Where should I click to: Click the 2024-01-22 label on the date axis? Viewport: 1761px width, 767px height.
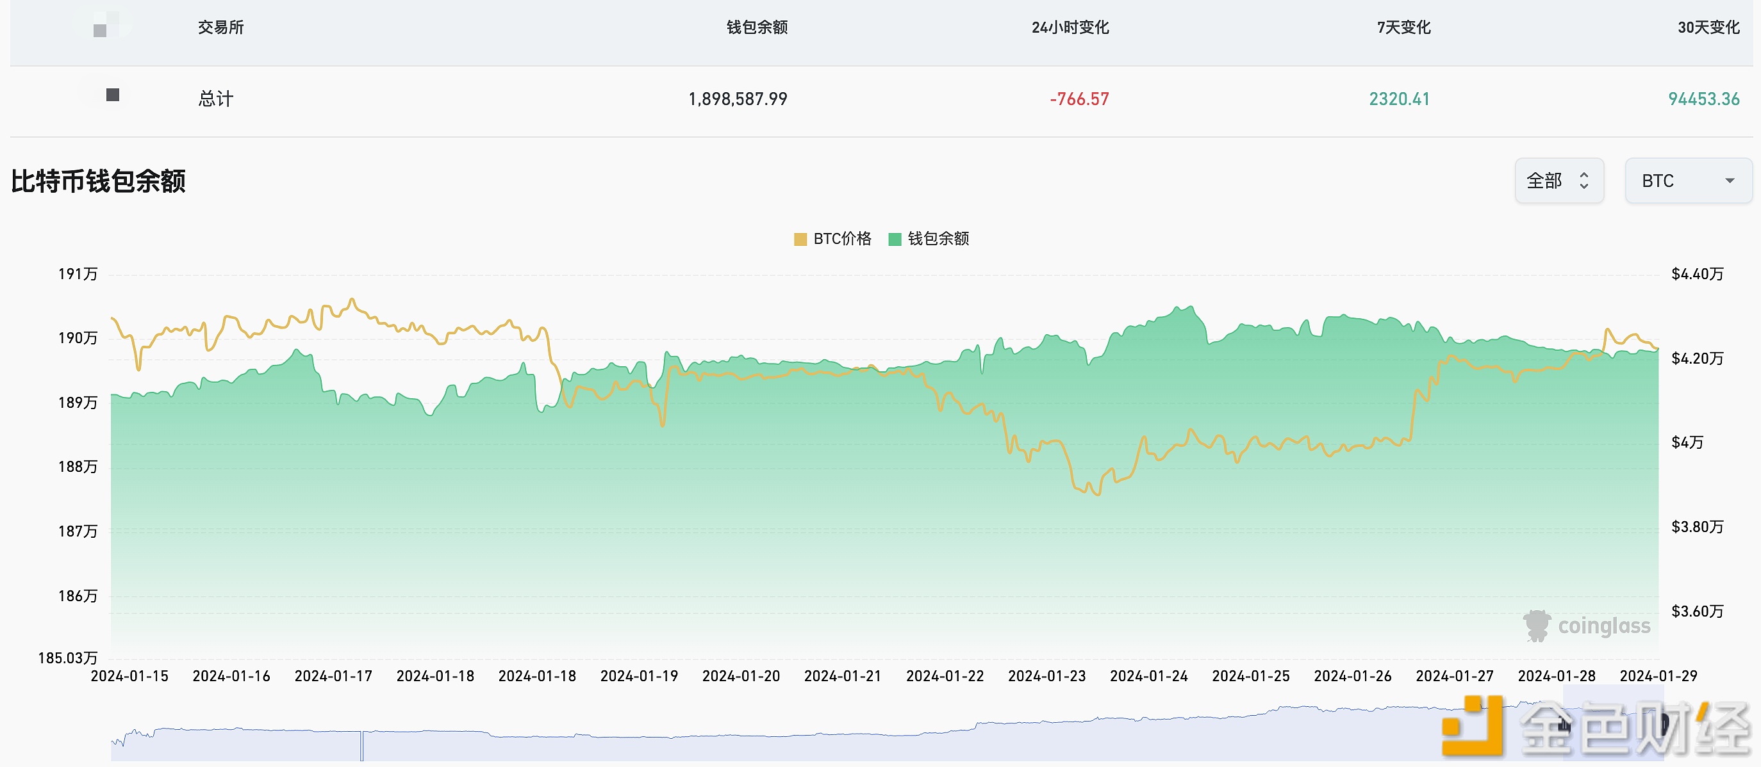(945, 675)
